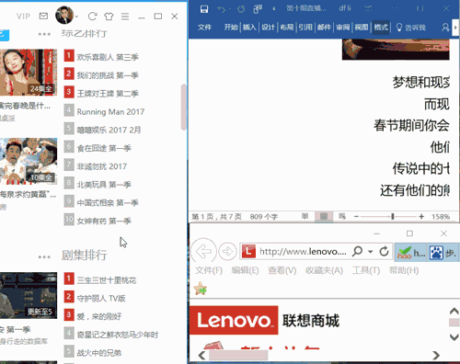This screenshot has width=460, height=364.
Task: Zoom out with Word minus button
Action: click(x=356, y=217)
